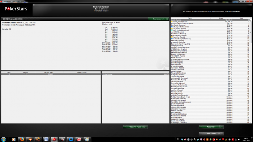Sort tables by Smallest Stack column
Screen dimensions: 253x142
click(x=82, y=72)
